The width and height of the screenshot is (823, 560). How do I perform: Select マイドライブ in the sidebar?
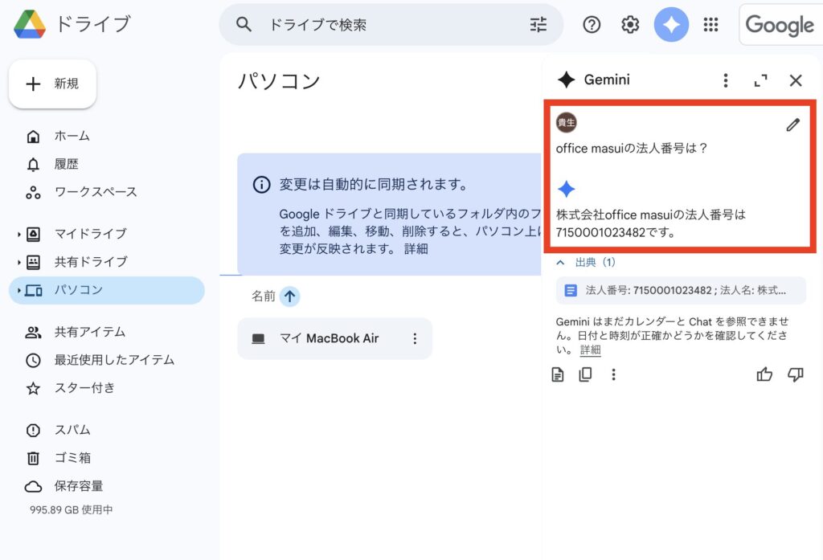coord(90,234)
